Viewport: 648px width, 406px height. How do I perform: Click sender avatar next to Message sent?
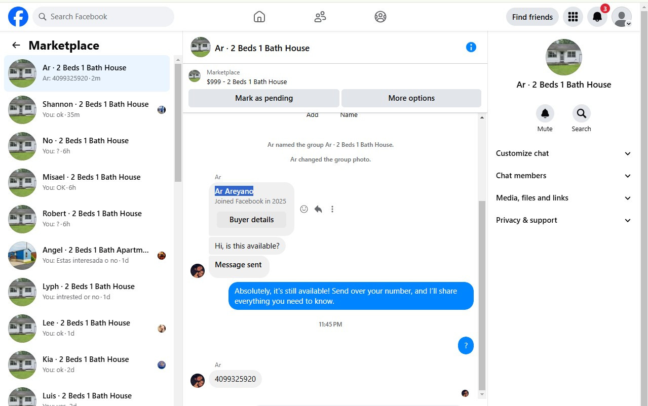point(198,271)
